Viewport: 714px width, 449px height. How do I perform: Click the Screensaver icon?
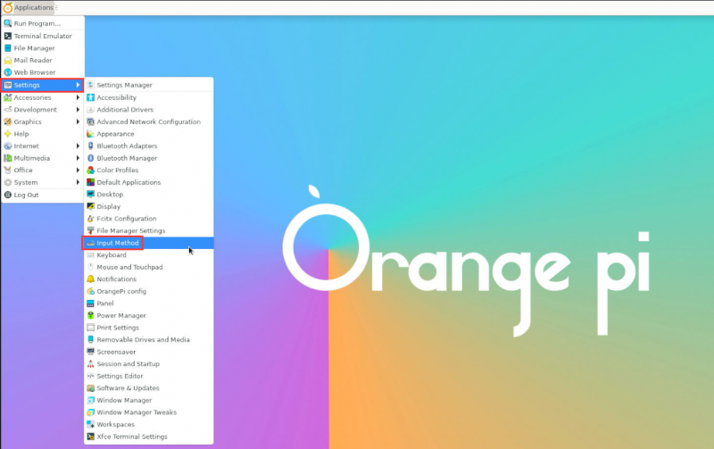[x=90, y=352]
